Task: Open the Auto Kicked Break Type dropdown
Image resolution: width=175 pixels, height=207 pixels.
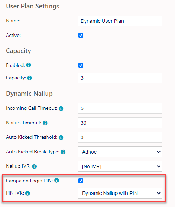Action: coord(120,152)
